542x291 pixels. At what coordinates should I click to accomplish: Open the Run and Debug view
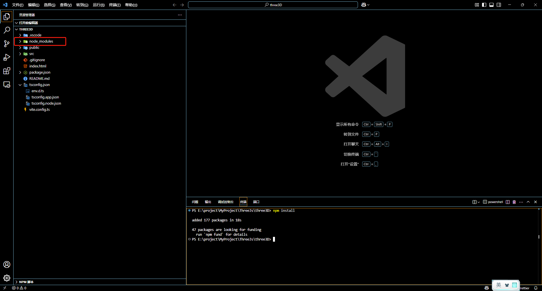pos(7,57)
